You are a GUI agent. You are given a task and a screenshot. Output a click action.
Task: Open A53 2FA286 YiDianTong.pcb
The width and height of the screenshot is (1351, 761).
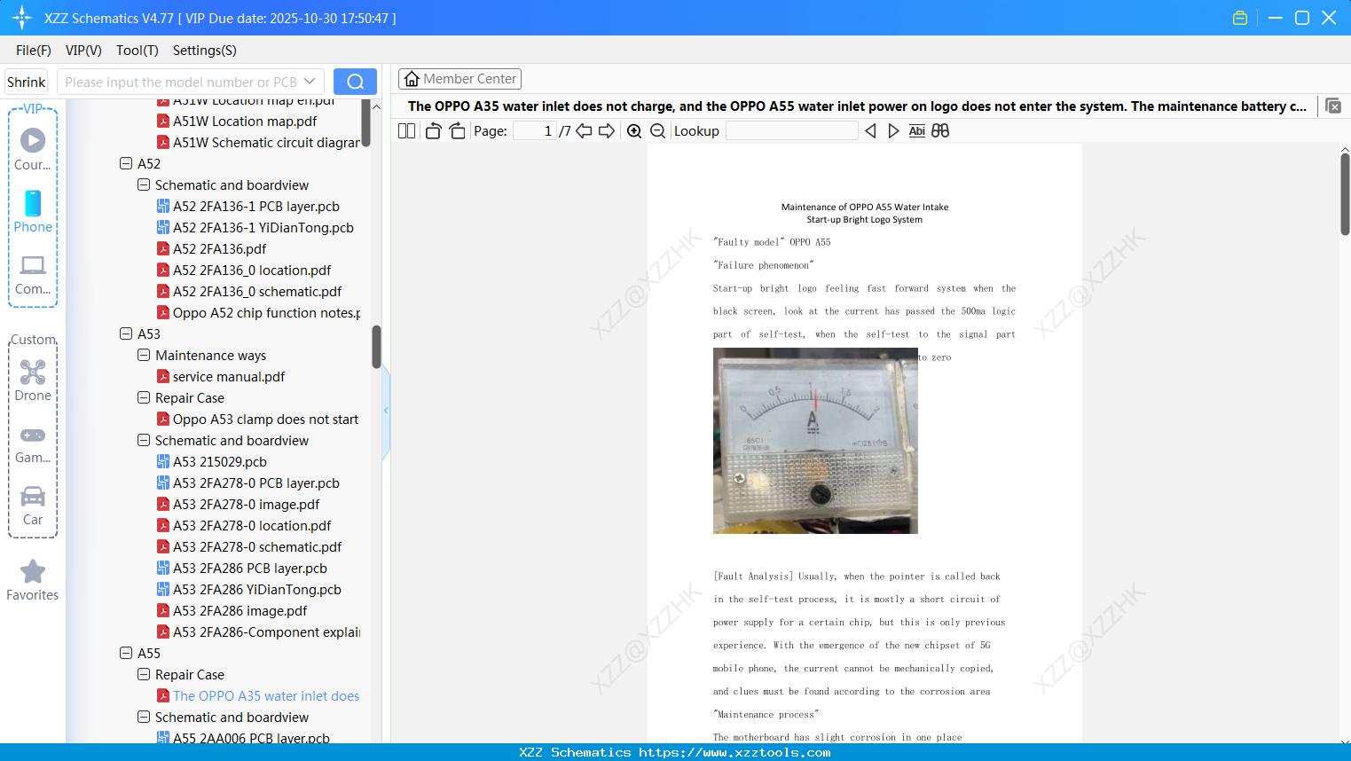pos(257,590)
